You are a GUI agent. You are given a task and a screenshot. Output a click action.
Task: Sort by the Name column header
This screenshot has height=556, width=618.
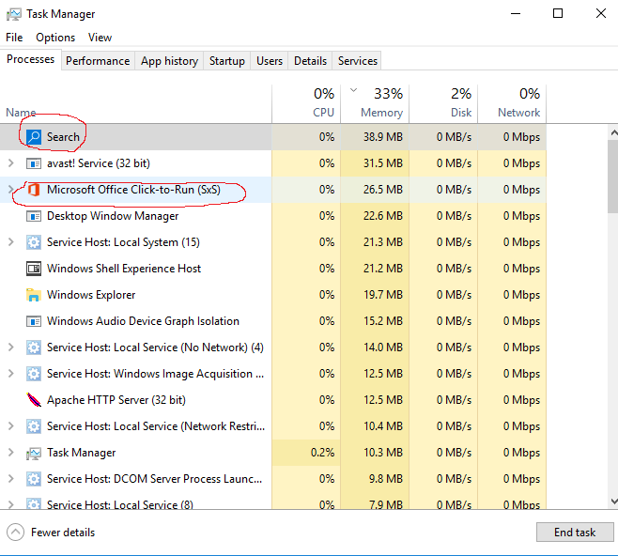click(136, 104)
